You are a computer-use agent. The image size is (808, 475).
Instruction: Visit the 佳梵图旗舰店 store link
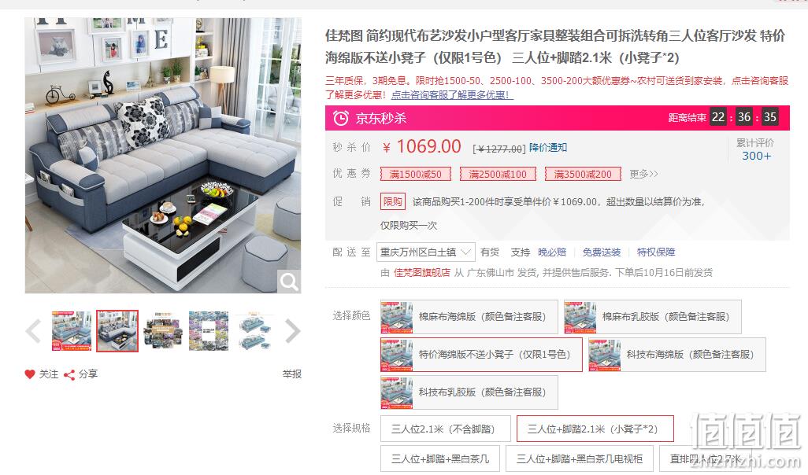click(x=422, y=273)
